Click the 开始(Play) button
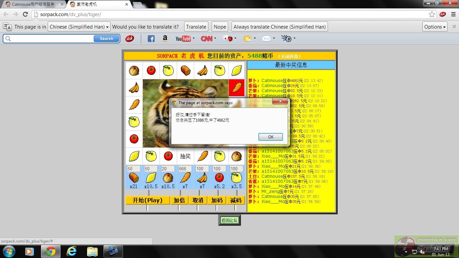The image size is (459, 258). pyautogui.click(x=147, y=200)
